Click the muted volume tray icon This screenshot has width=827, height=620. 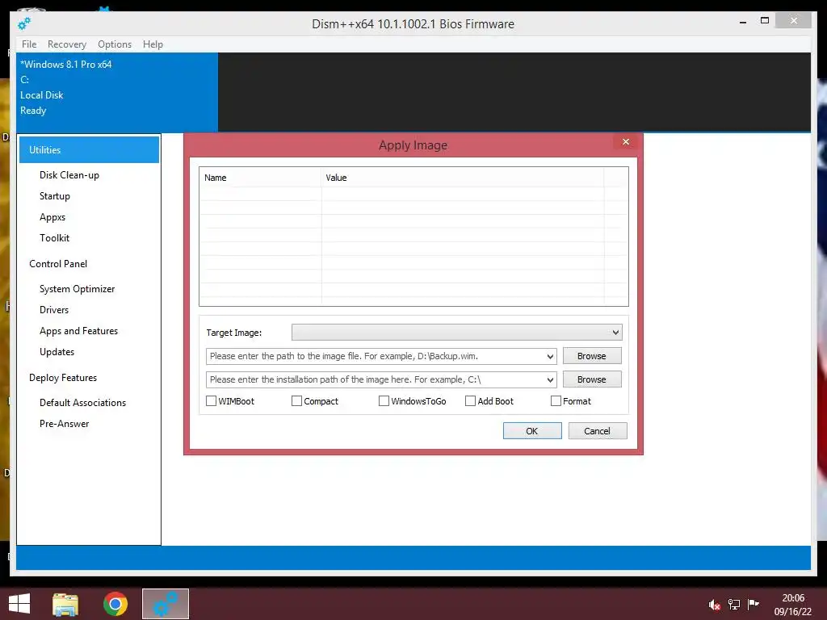715,604
